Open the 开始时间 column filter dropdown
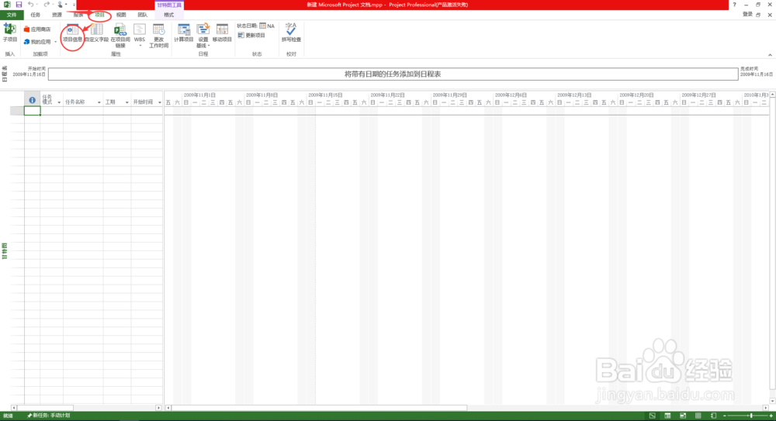This screenshot has width=776, height=421. (159, 102)
